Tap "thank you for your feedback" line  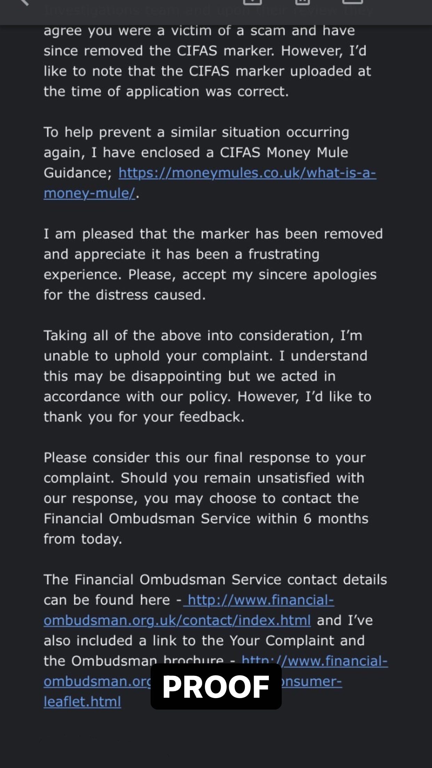(144, 417)
